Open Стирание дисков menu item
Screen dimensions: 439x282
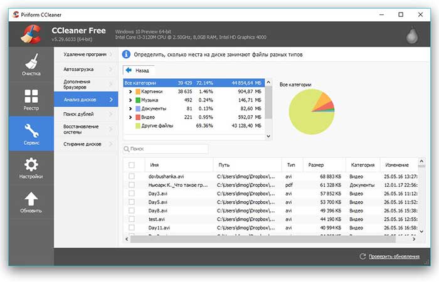(x=87, y=144)
